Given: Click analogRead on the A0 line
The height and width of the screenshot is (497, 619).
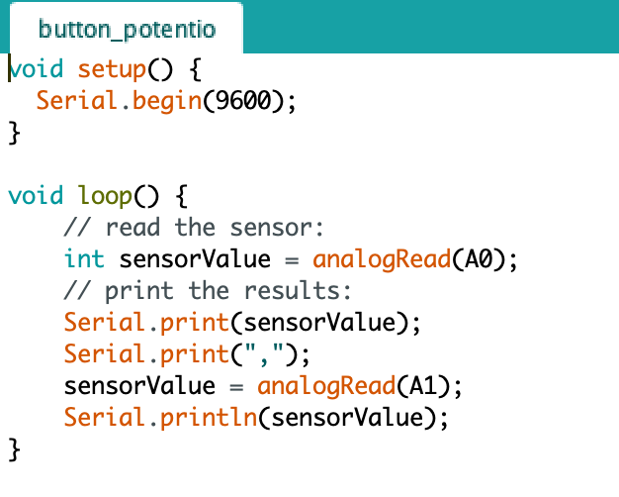Looking at the screenshot, I should coord(382,260).
